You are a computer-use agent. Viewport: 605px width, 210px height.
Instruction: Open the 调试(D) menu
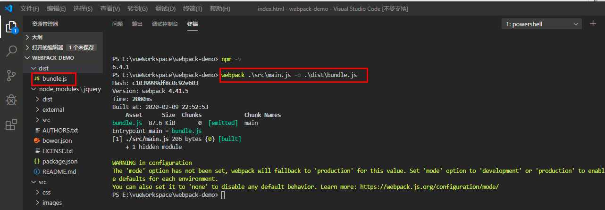click(x=165, y=9)
